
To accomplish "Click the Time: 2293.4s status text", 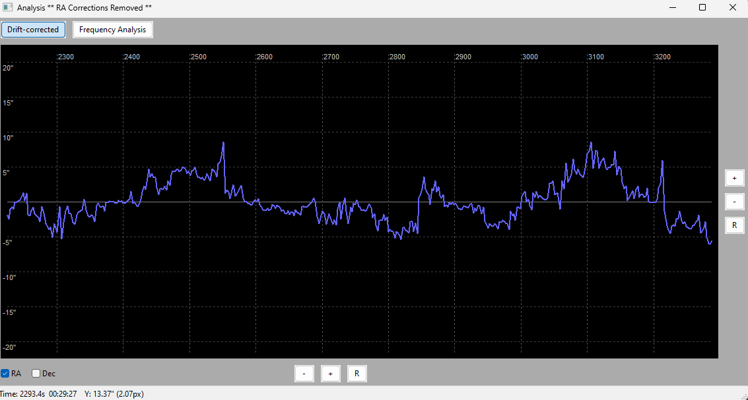I will [22, 394].
